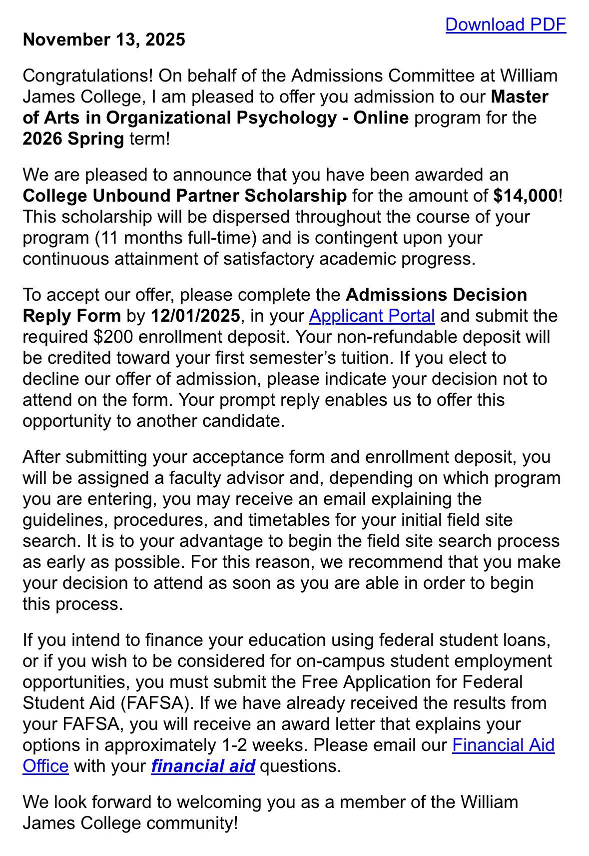Click the bold $14,000 scholarship amount

tap(525, 196)
